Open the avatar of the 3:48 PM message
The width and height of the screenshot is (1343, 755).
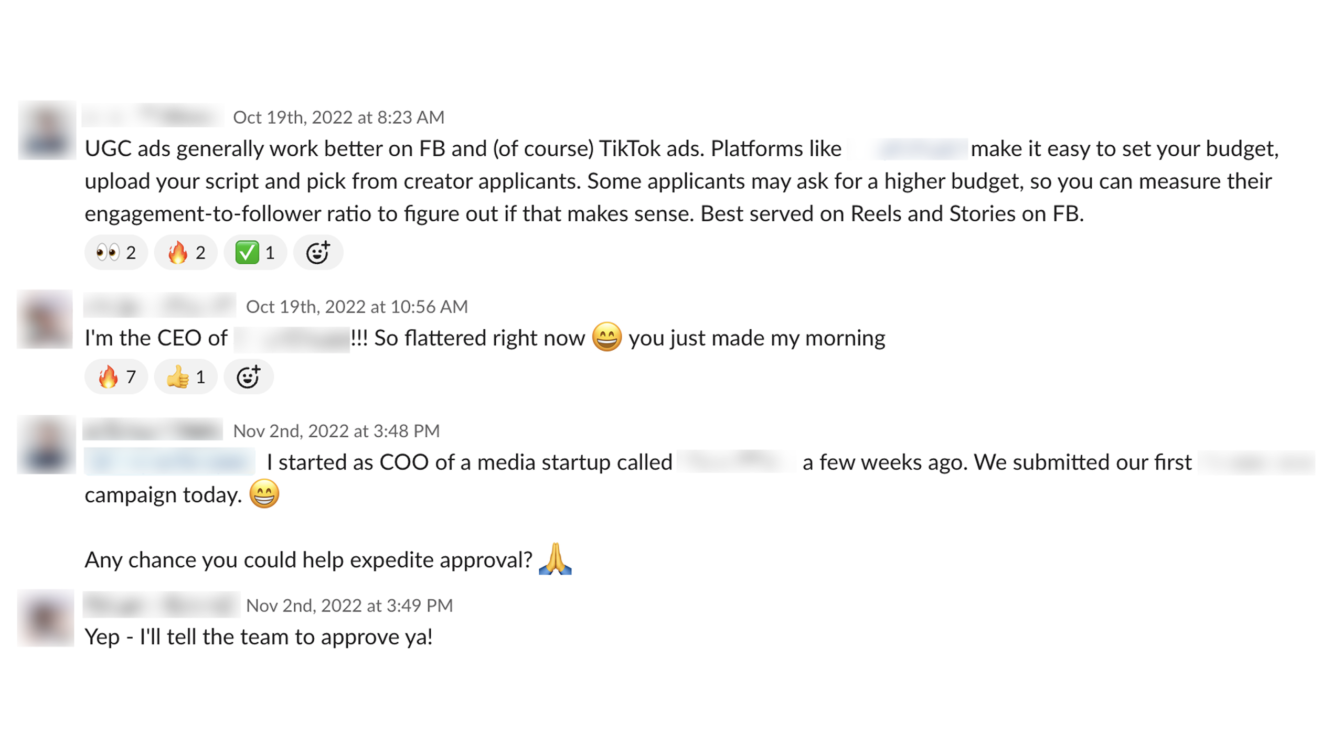(x=47, y=445)
